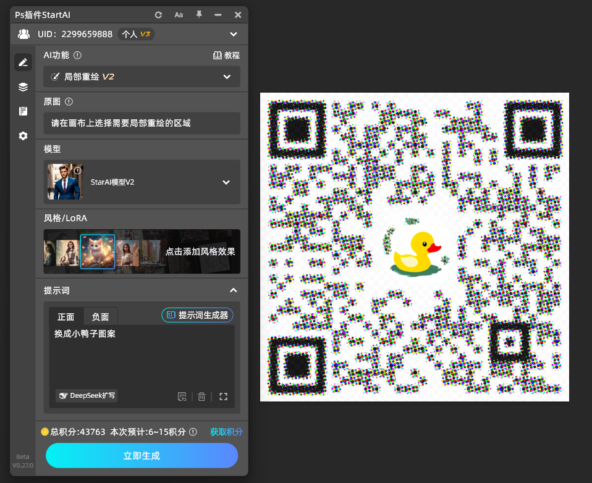Click the info icon beside AI功能
The image size is (592, 483).
click(77, 55)
